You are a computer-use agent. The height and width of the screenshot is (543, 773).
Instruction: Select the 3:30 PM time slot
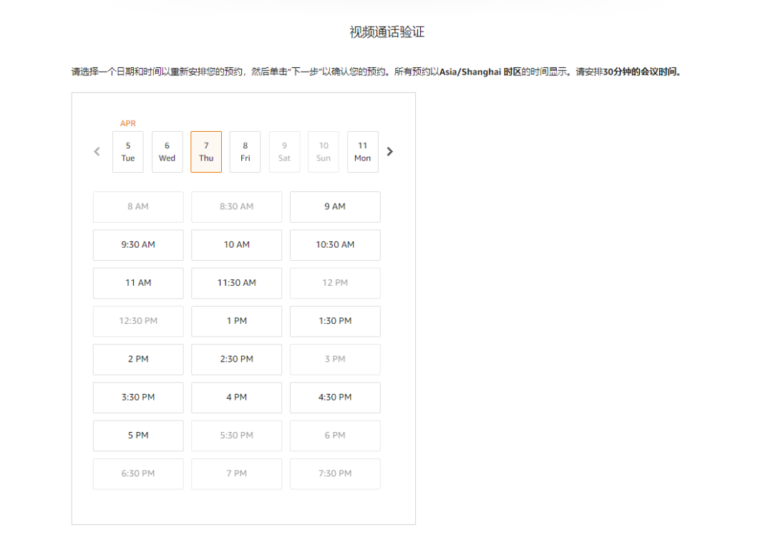(x=138, y=398)
